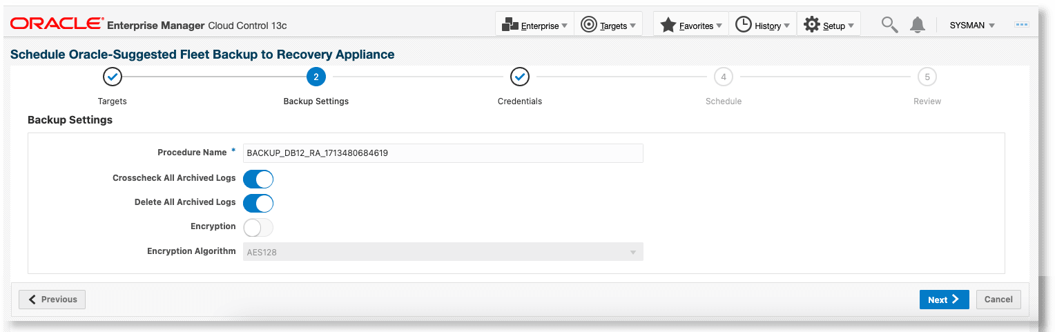This screenshot has height=332, width=1055.
Task: Select the Backup Settings step circle
Action: point(316,77)
